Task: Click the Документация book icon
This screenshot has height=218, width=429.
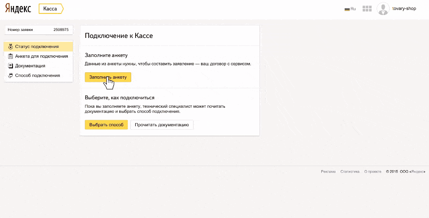Action: point(10,66)
